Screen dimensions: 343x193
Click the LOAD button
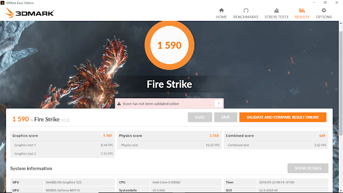(200, 117)
